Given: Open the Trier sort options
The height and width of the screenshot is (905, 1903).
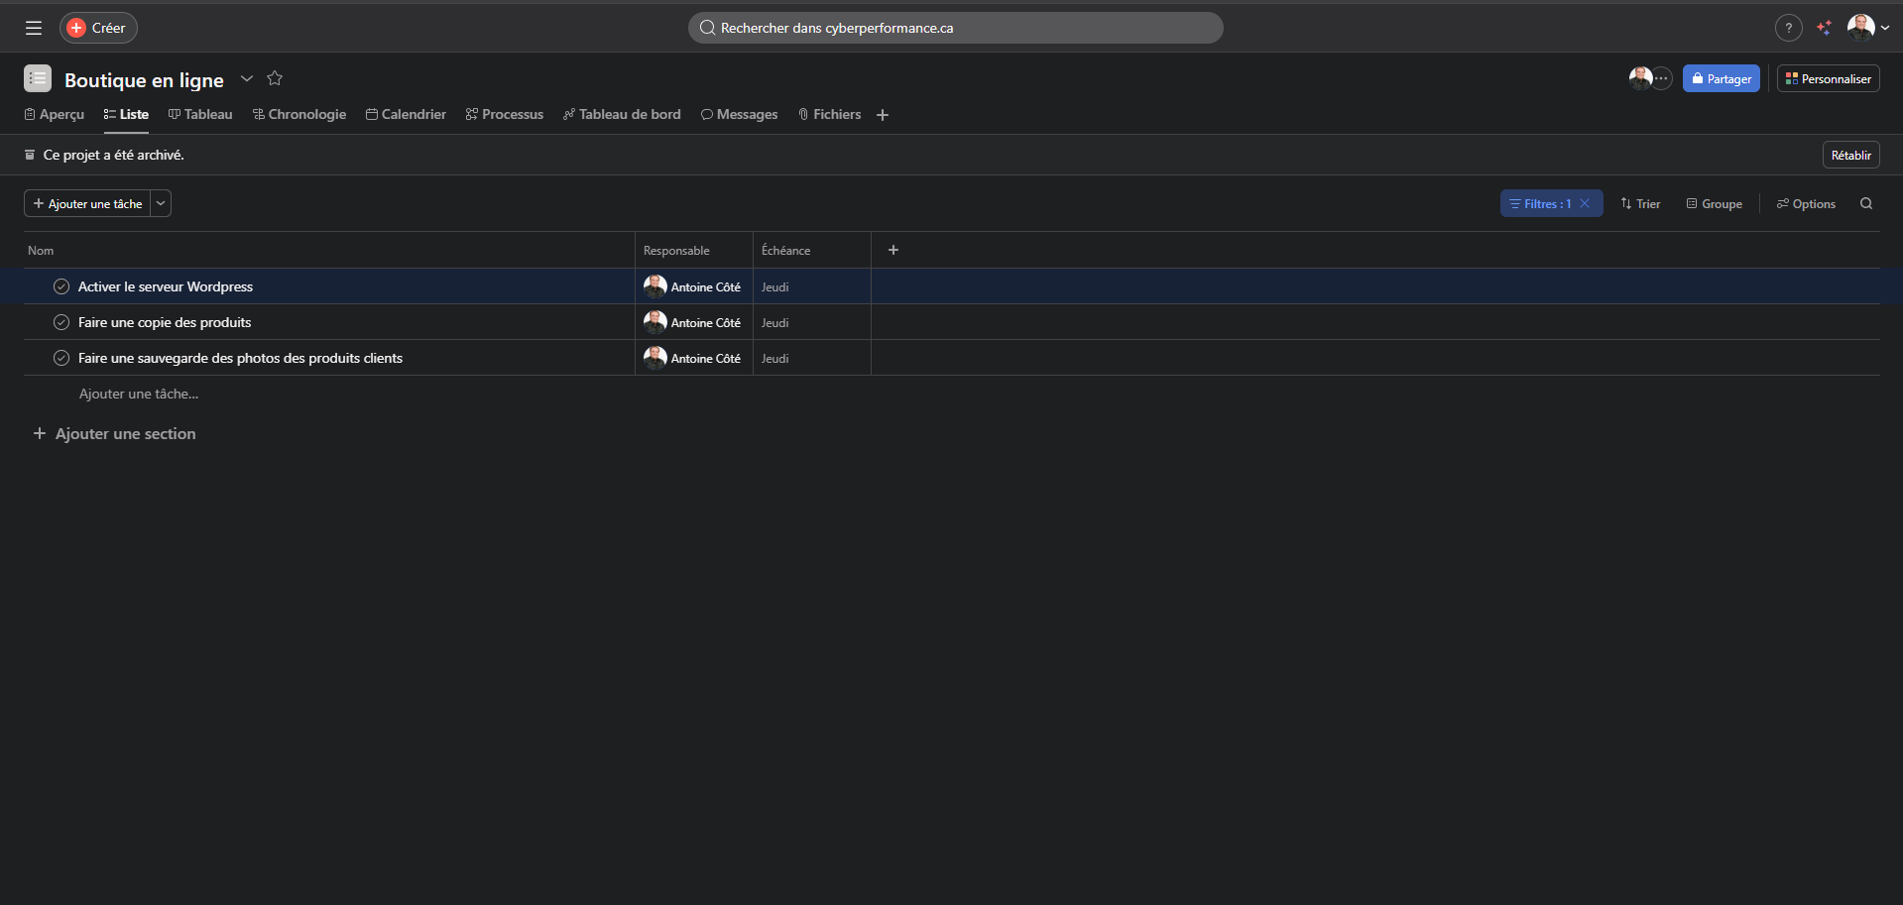Looking at the screenshot, I should pos(1640,203).
